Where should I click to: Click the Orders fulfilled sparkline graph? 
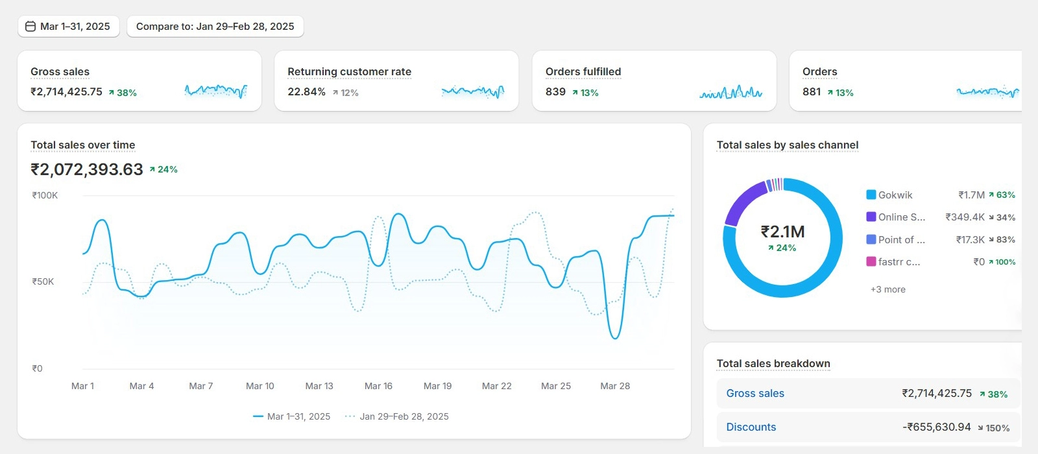(730, 93)
